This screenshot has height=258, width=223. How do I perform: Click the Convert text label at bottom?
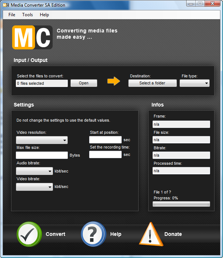tap(55, 234)
